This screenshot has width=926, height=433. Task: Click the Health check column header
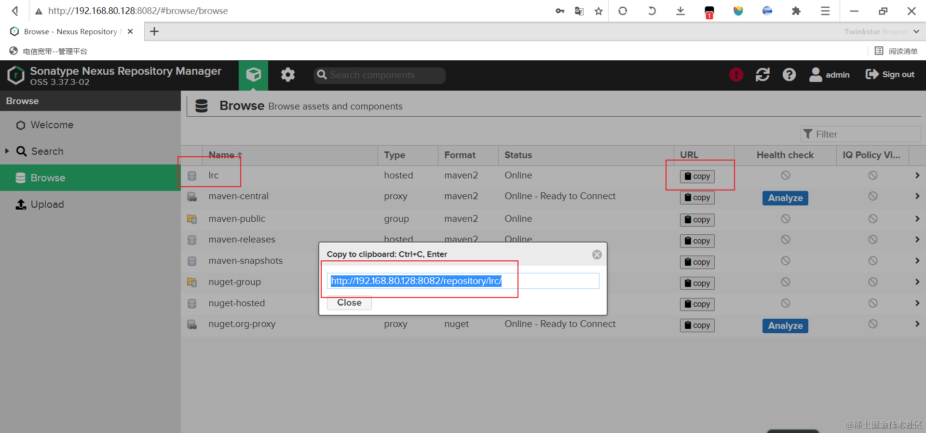coord(785,155)
